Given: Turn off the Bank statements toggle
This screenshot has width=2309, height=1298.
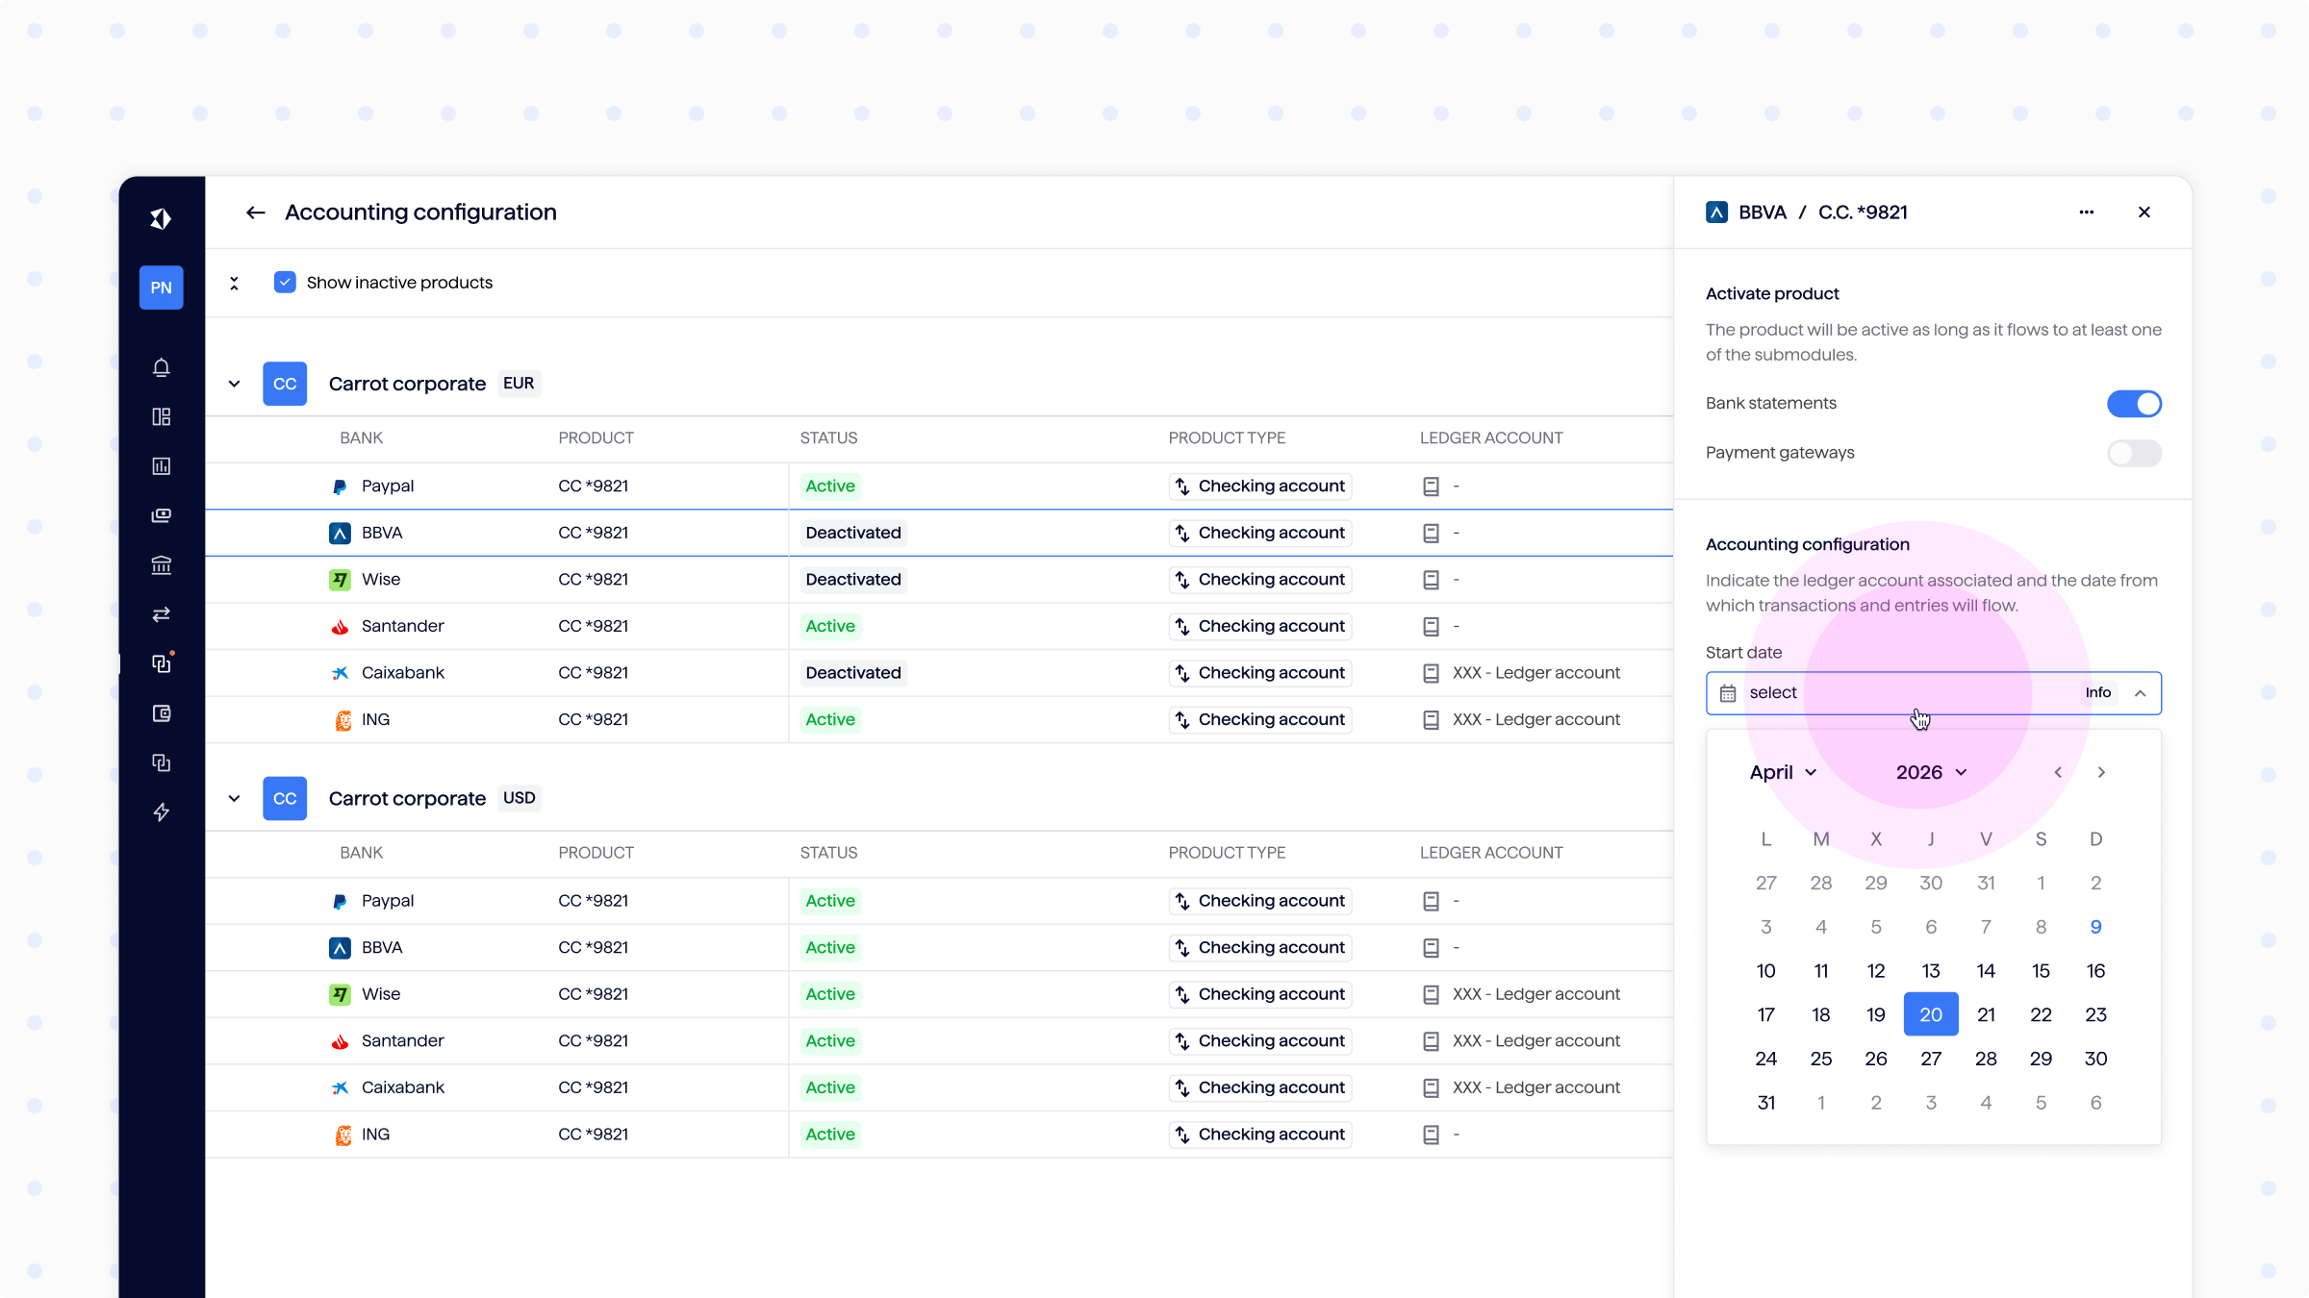Looking at the screenshot, I should point(2134,404).
